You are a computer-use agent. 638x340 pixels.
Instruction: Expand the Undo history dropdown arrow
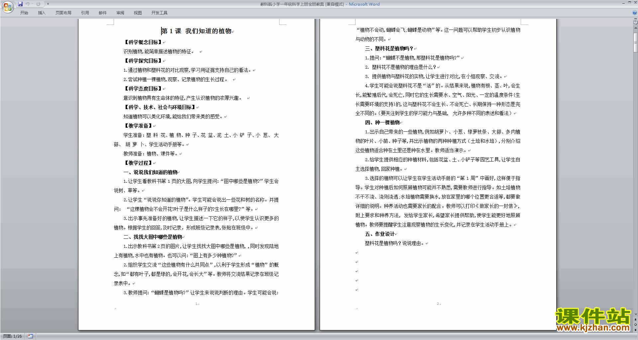point(32,4)
